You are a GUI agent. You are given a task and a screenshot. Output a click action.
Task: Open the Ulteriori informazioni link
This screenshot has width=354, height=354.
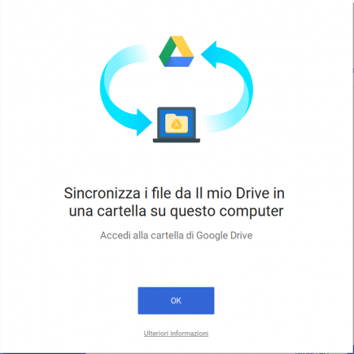pos(176,334)
